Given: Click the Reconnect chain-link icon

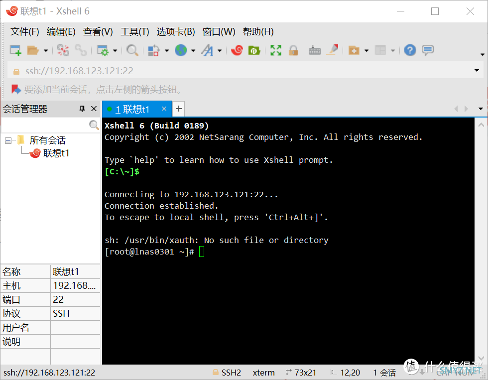Looking at the screenshot, I should pos(81,50).
